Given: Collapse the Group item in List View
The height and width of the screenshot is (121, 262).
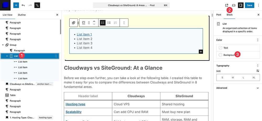Looking at the screenshot, I should coord(3,45).
